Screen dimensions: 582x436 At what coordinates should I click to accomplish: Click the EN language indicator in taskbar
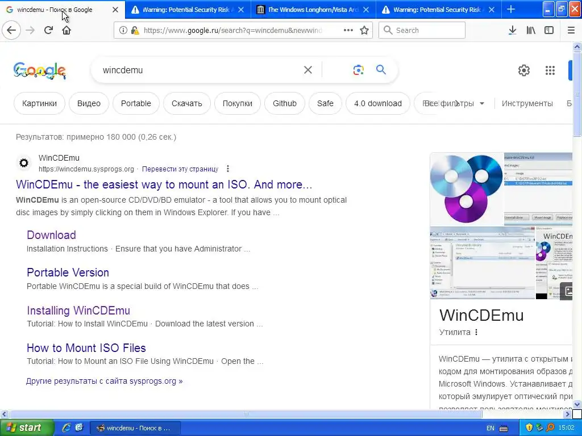pos(490,428)
